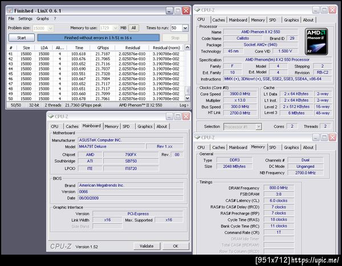Click AMD Phenom II logo in CPU-Z

pos(316,41)
